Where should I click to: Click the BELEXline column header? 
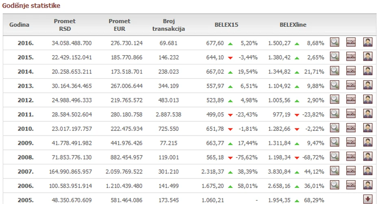tap(293, 25)
